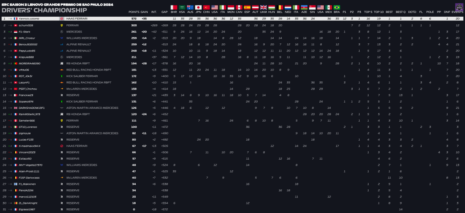465x213 pixels.
Task: Click driver name Krapule888
Action: pyautogui.click(x=27, y=57)
